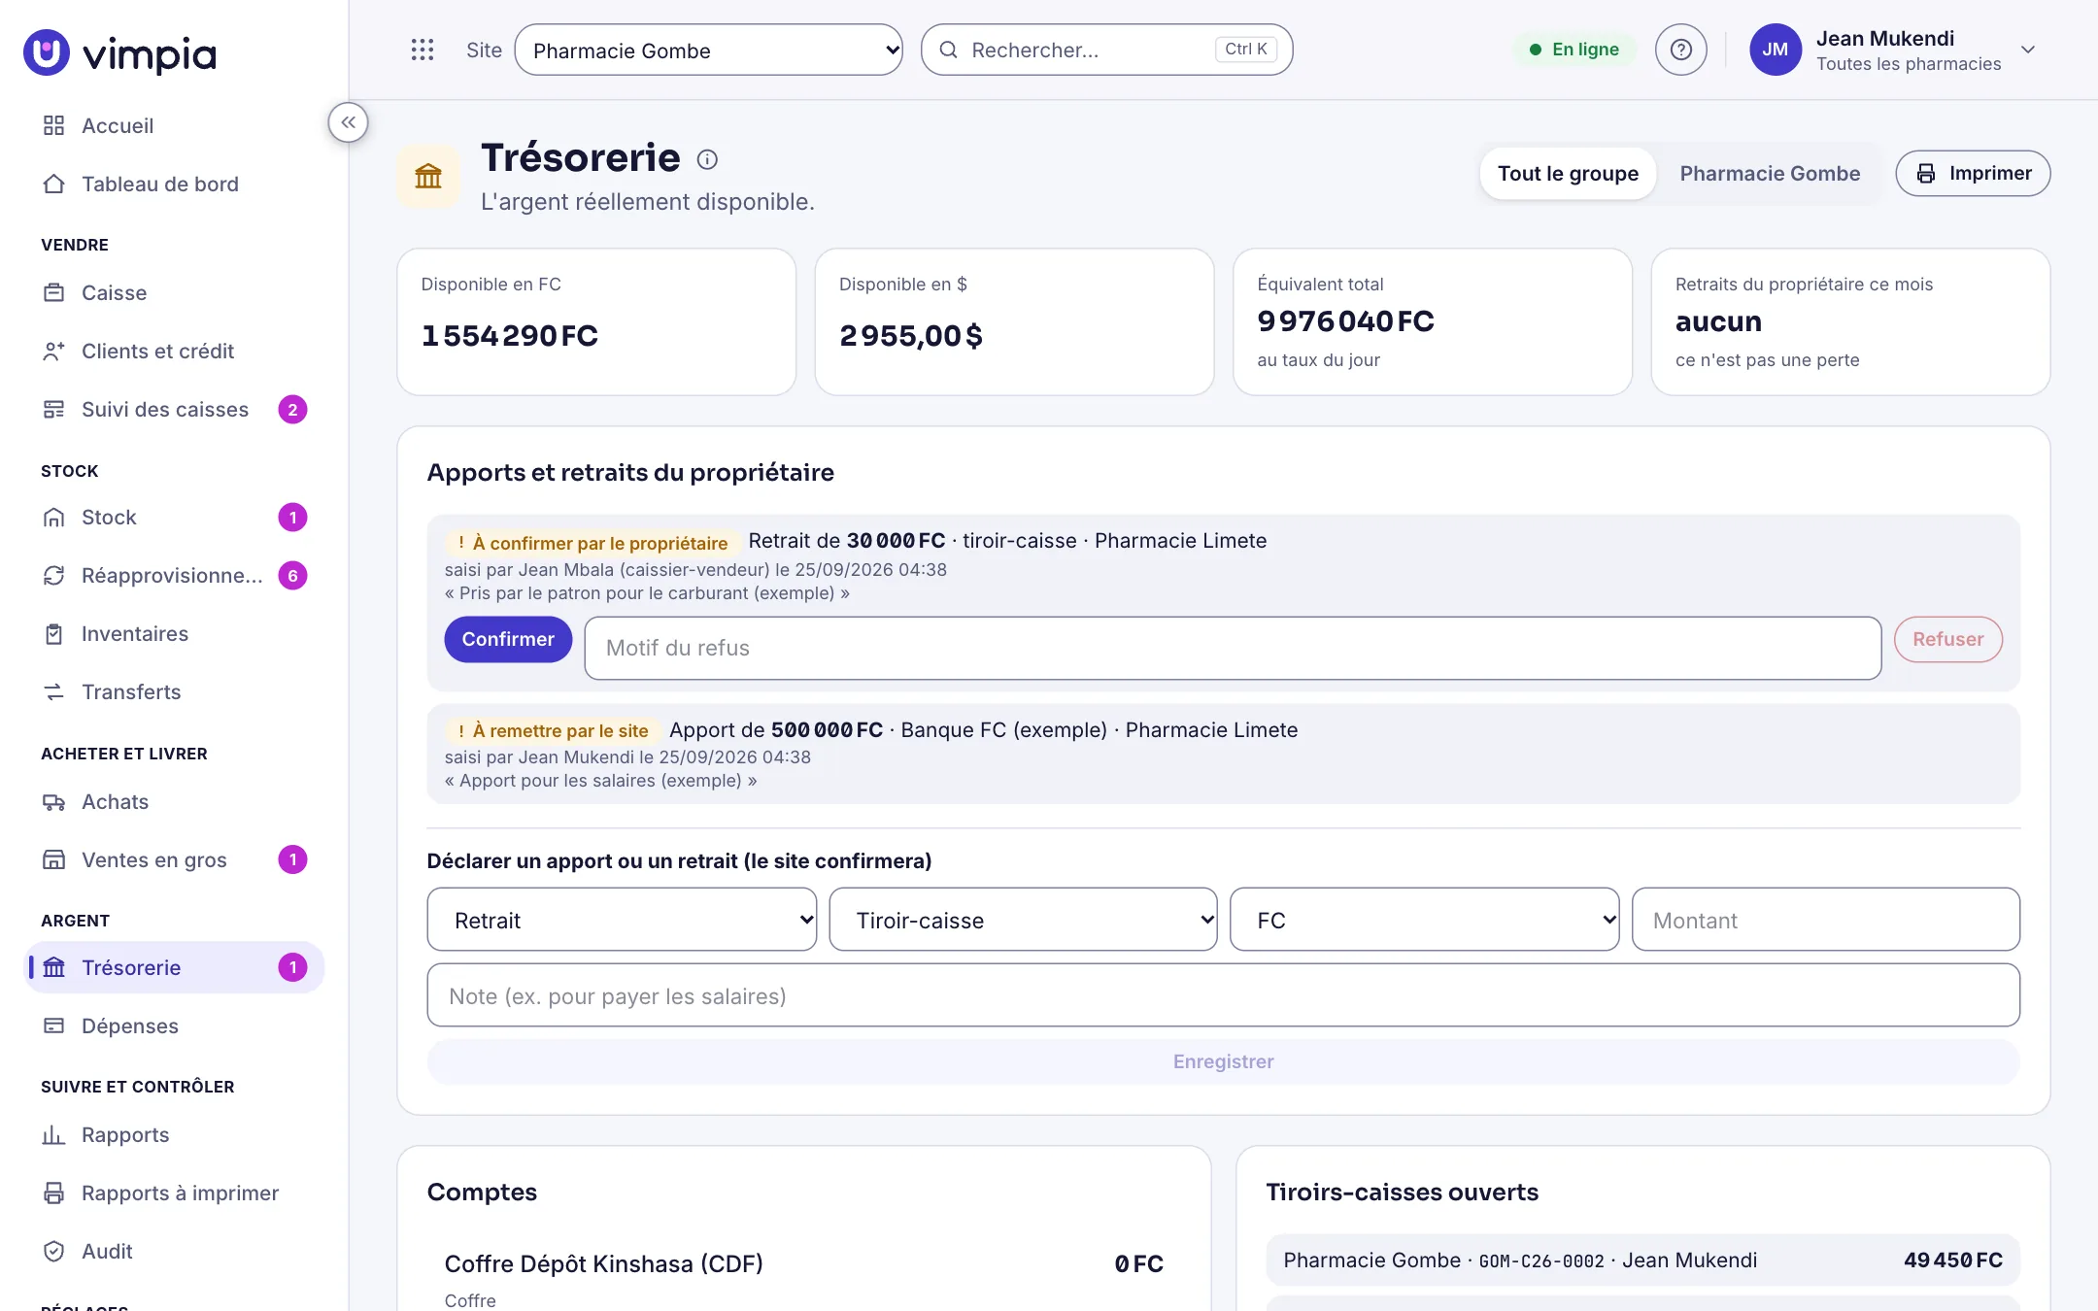This screenshot has height=1311, width=2098.
Task: Open the Tiroir-caisse source dropdown
Action: pyautogui.click(x=1023, y=920)
